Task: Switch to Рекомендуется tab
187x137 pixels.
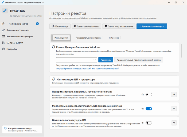Action: (x=61, y=38)
